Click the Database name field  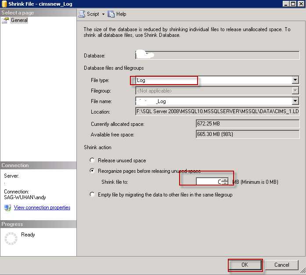[x=217, y=55]
